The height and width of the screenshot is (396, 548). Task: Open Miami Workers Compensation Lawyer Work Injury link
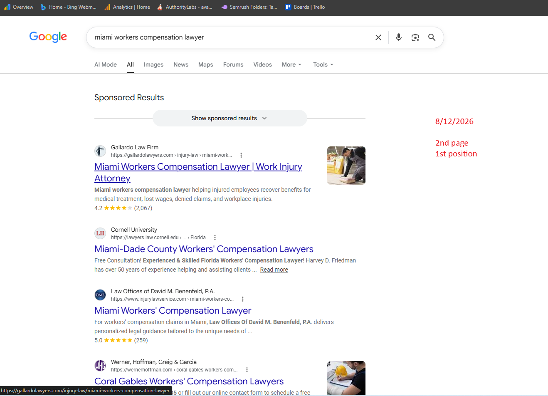(198, 172)
